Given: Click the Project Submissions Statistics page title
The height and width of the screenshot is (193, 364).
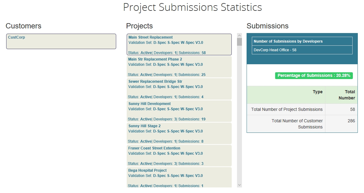Looking at the screenshot, I should pyautogui.click(x=192, y=7).
